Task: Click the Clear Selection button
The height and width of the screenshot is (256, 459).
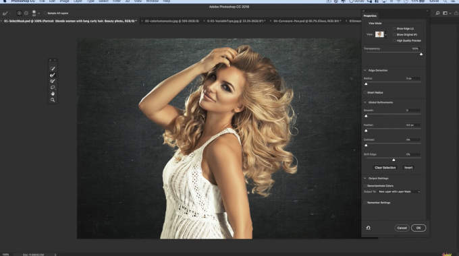Action: tap(385, 168)
